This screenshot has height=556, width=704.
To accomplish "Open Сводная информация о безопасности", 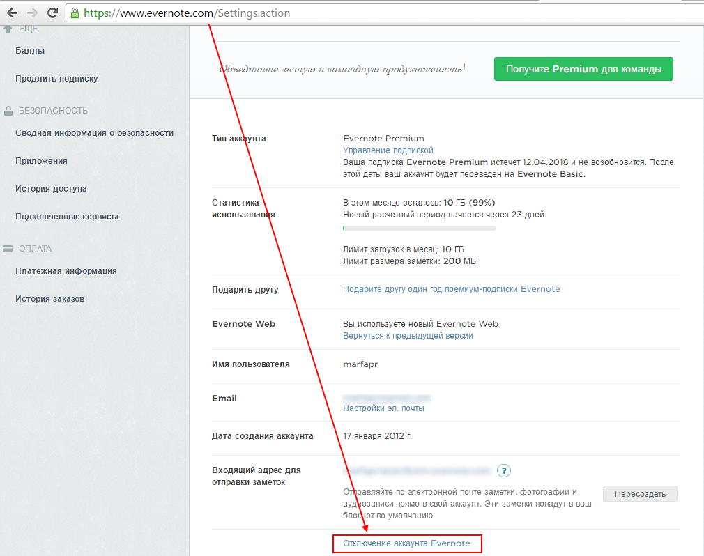I will pos(94,133).
